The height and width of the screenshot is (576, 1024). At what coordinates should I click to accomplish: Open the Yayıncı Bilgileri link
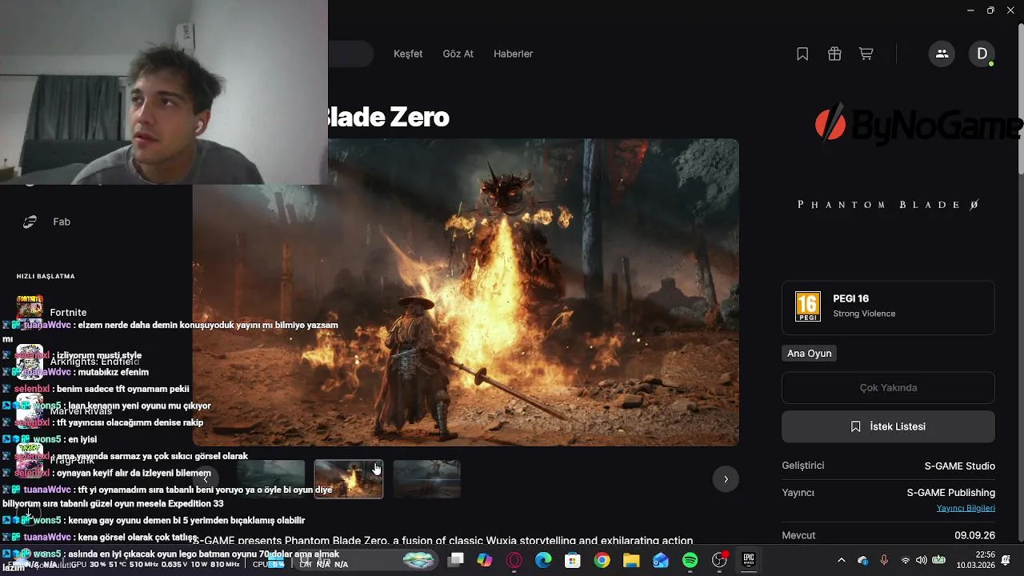click(966, 508)
